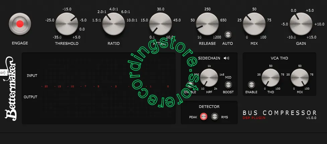Click the INPUT meter label

[x=32, y=76]
